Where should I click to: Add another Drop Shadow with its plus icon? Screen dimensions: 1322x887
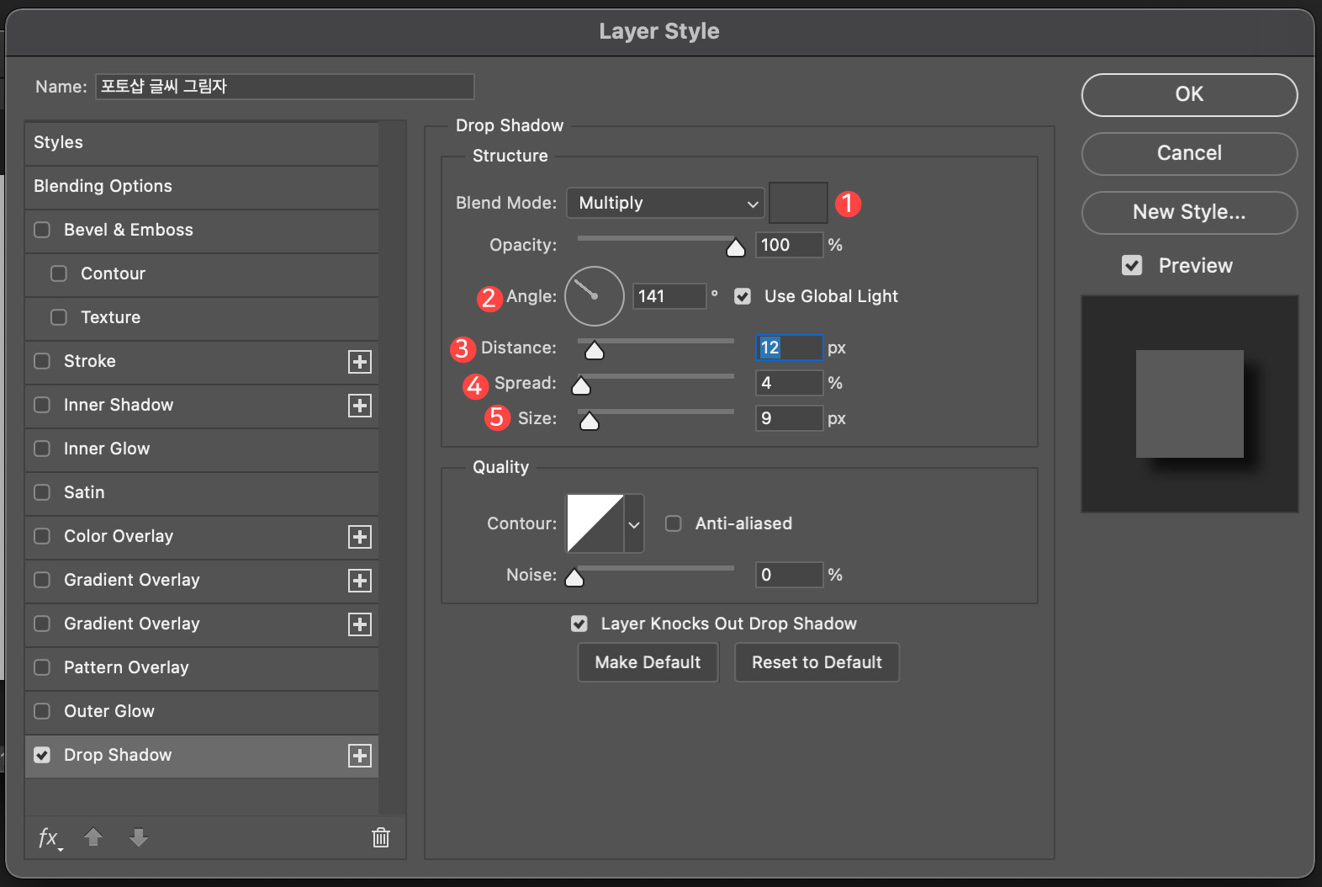360,756
